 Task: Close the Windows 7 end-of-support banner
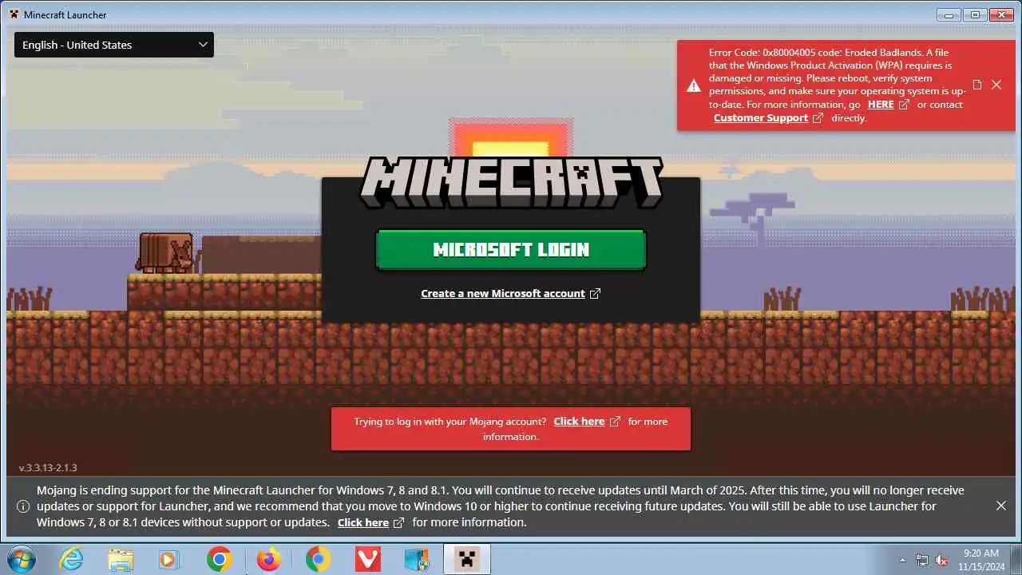click(1001, 506)
